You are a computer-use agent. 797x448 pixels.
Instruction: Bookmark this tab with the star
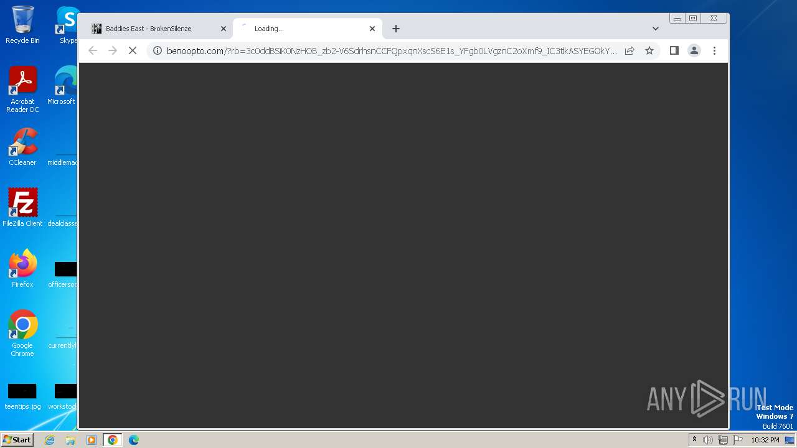(649, 50)
